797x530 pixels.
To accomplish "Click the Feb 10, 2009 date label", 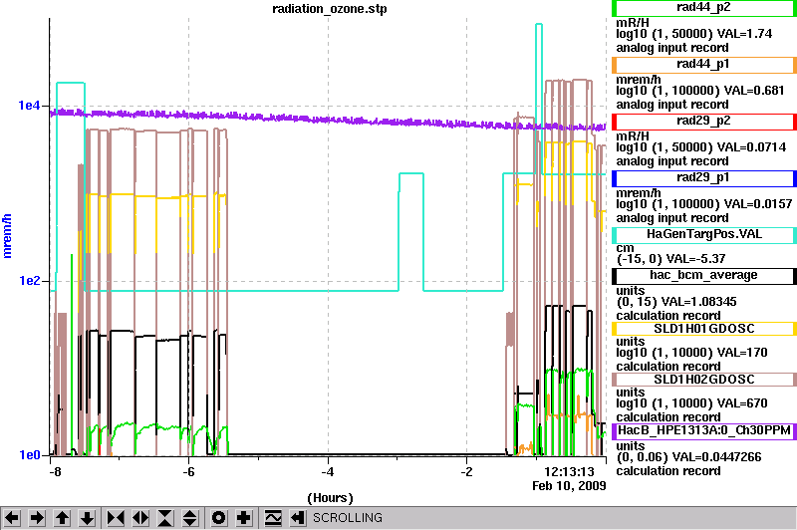I will tap(569, 486).
